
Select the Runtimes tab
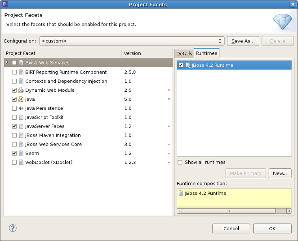(x=206, y=53)
